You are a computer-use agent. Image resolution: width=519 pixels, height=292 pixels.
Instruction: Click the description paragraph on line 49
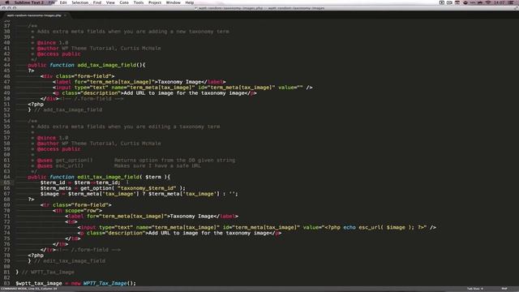coord(155,93)
